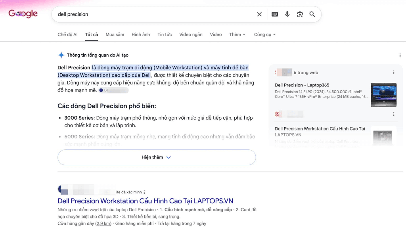
Task: Click the 2,9 km store distance link
Action: pos(103,224)
